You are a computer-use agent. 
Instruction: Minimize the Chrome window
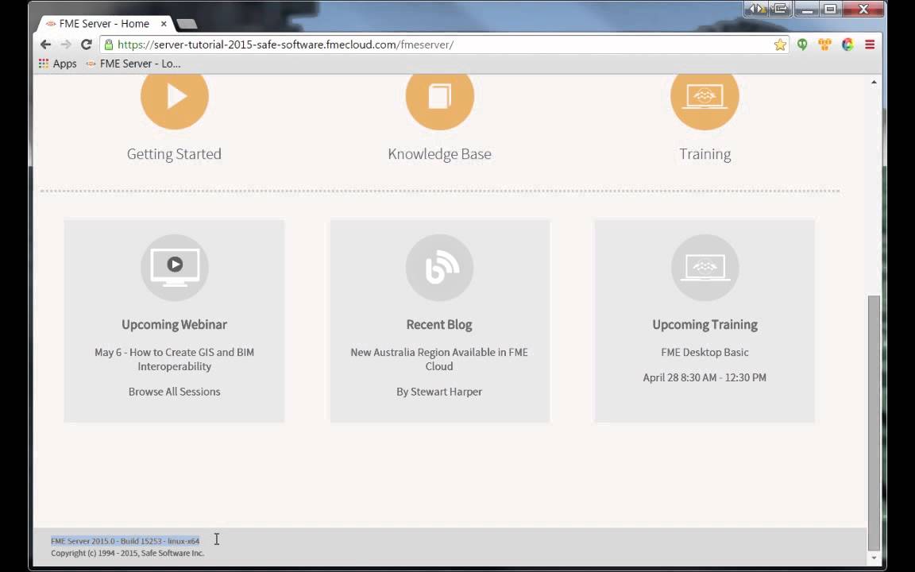click(x=807, y=9)
